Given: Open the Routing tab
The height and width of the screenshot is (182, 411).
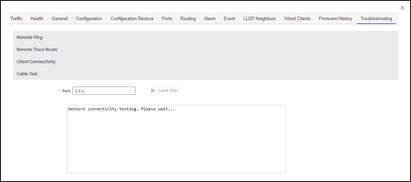Looking at the screenshot, I should pyautogui.click(x=188, y=18).
